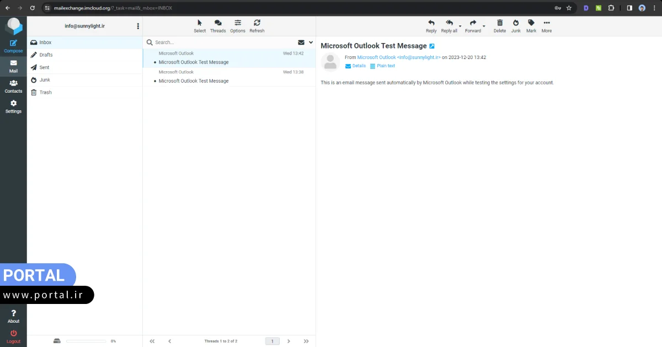The image size is (662, 347).
Task: Delete the message using trash icon
Action: (499, 23)
